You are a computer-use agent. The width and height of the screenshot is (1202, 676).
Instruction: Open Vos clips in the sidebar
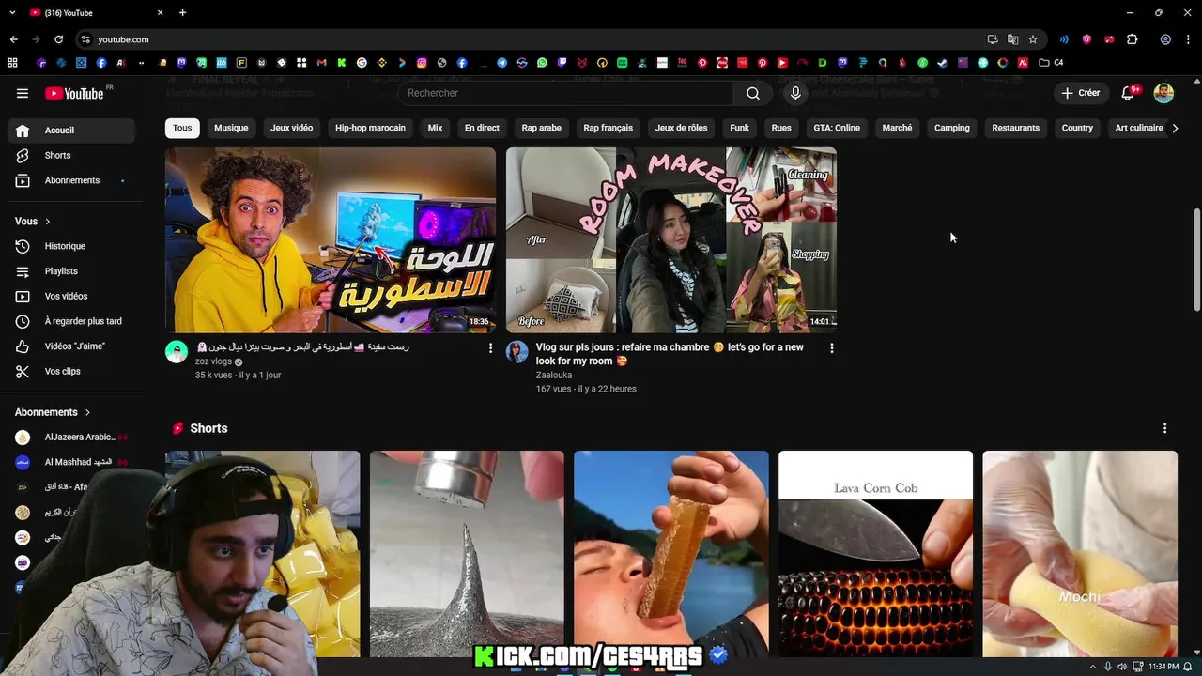(71, 371)
